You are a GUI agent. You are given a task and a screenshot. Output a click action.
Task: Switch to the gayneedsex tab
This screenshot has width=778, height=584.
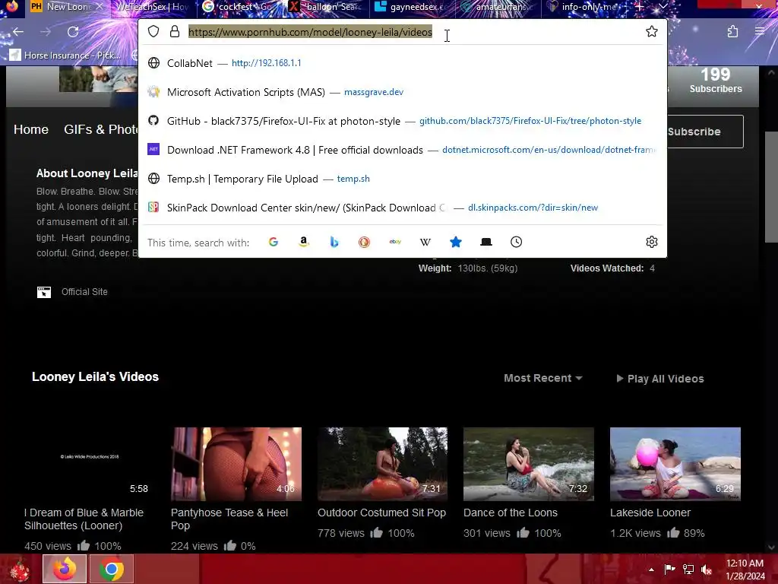413,7
